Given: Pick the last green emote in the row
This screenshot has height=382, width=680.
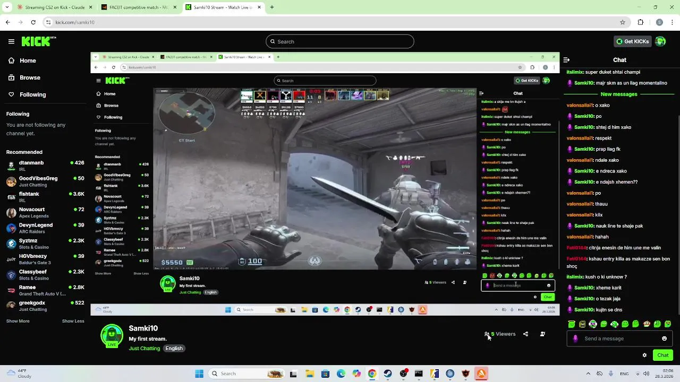Looking at the screenshot, I should pyautogui.click(x=668, y=324).
